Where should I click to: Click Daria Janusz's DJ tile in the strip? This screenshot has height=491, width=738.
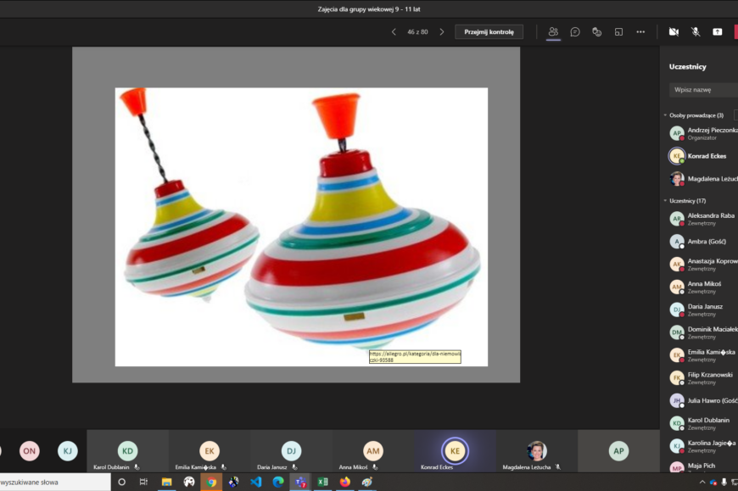point(291,451)
